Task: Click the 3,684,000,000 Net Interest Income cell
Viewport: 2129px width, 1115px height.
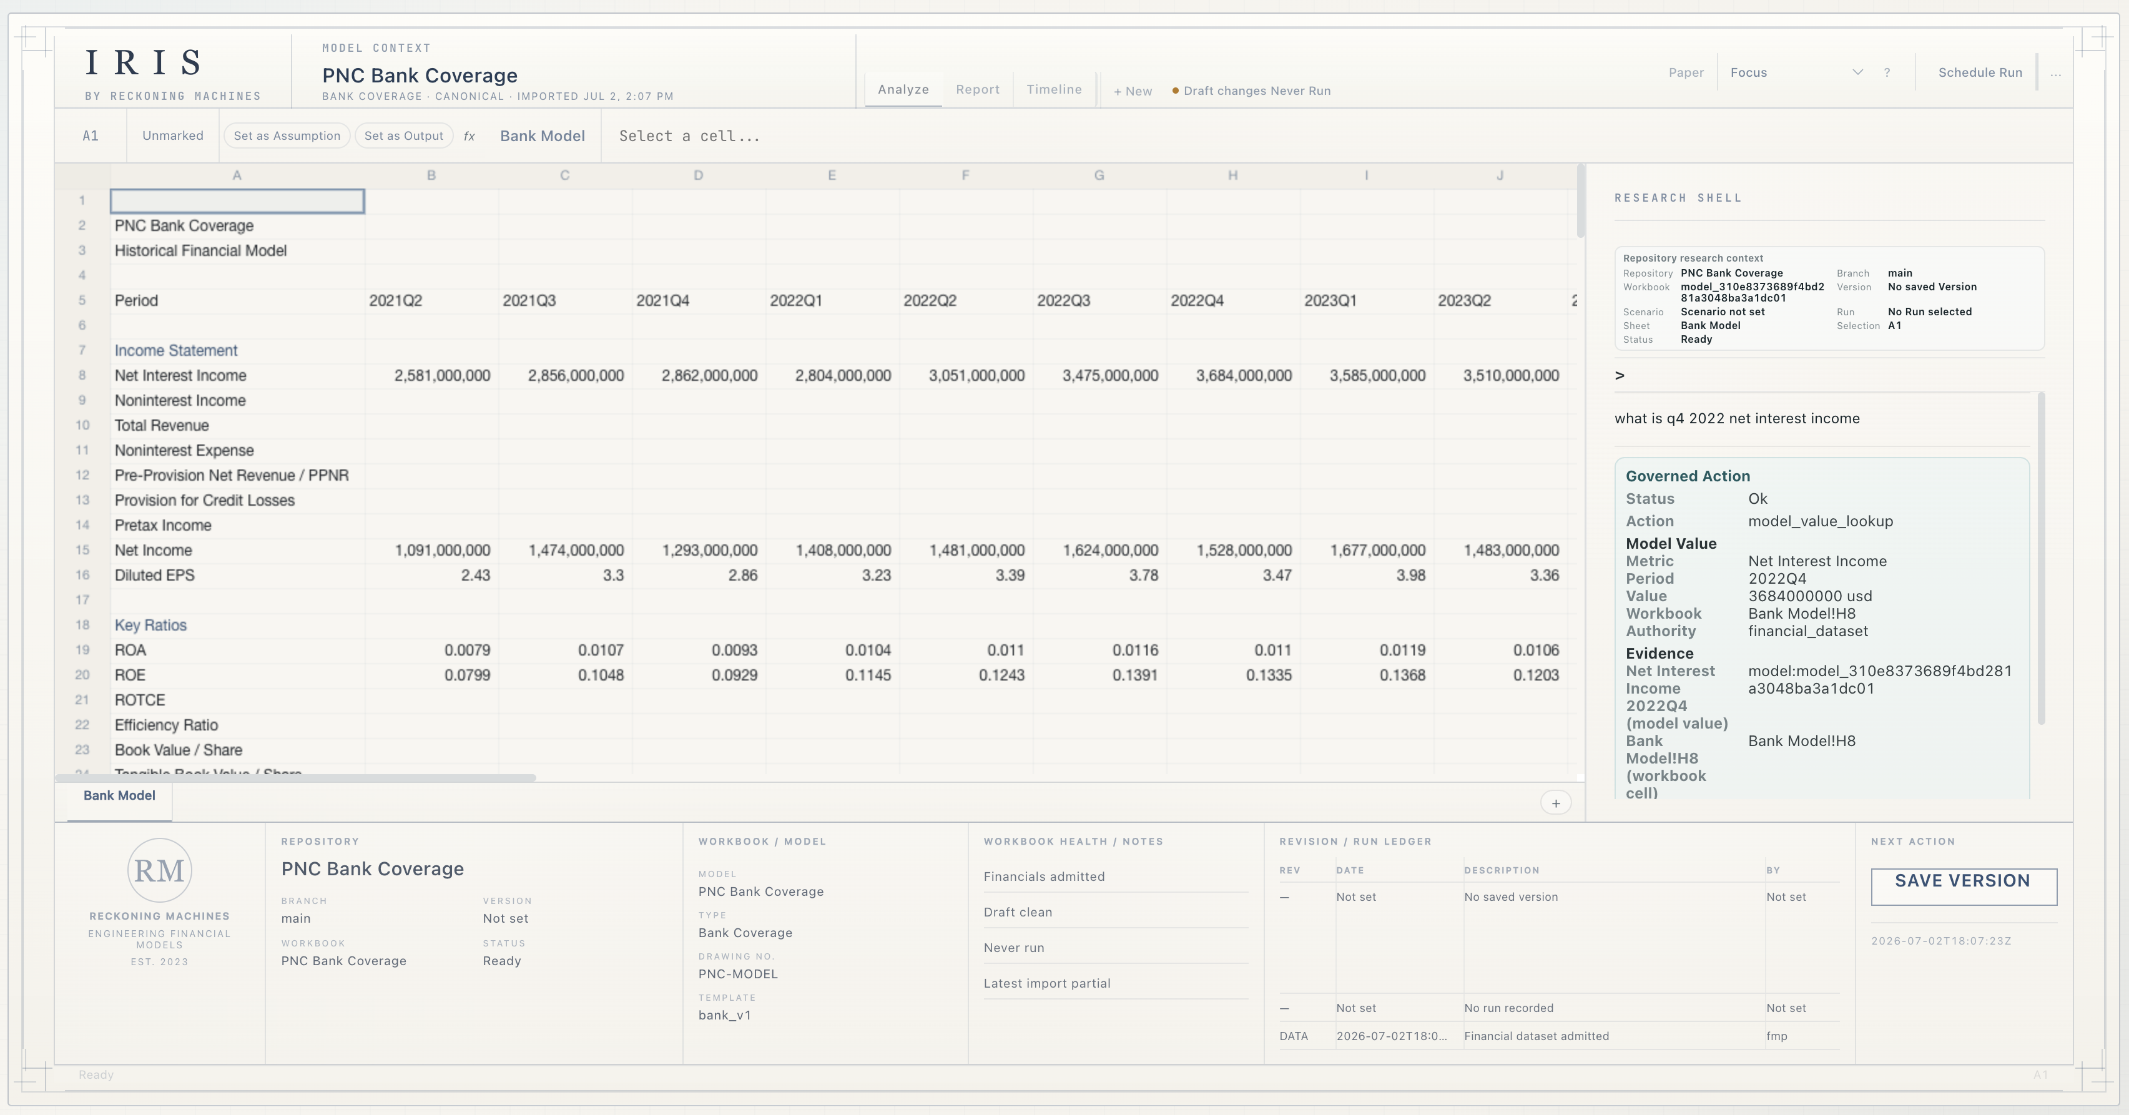Action: pyautogui.click(x=1232, y=375)
